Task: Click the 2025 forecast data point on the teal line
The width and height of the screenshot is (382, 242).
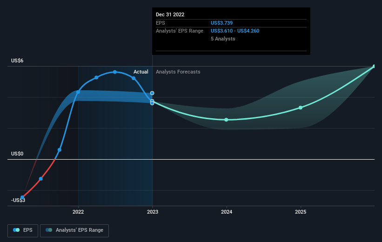Action: pyautogui.click(x=301, y=108)
